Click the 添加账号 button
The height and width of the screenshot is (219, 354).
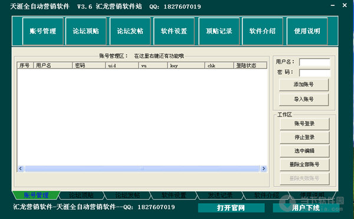click(304, 85)
